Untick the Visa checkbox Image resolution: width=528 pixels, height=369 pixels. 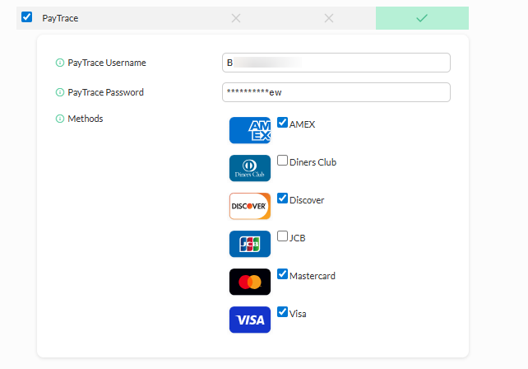coord(283,312)
